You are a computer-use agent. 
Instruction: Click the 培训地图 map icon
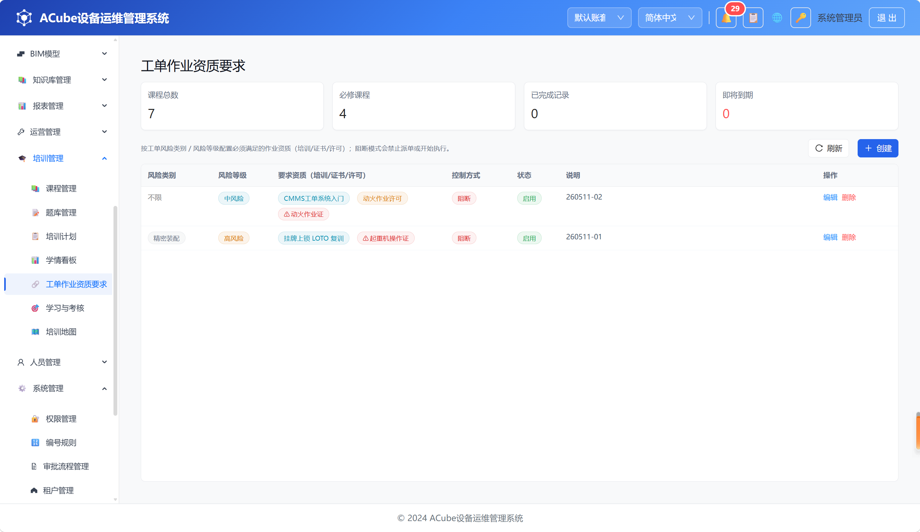pyautogui.click(x=35, y=332)
